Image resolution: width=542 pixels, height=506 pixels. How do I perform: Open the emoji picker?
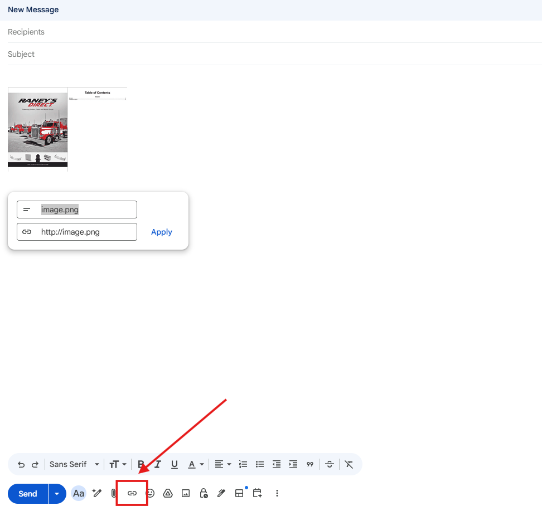[150, 493]
